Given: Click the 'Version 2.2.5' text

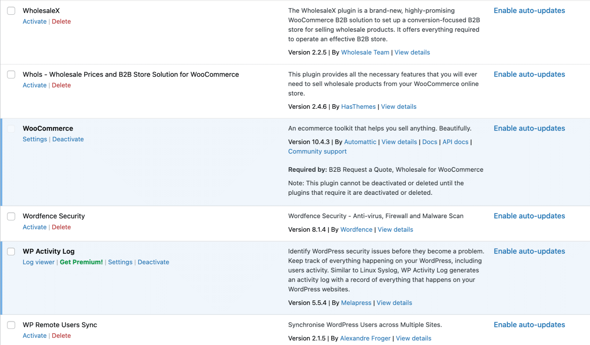Looking at the screenshot, I should click(x=308, y=52).
